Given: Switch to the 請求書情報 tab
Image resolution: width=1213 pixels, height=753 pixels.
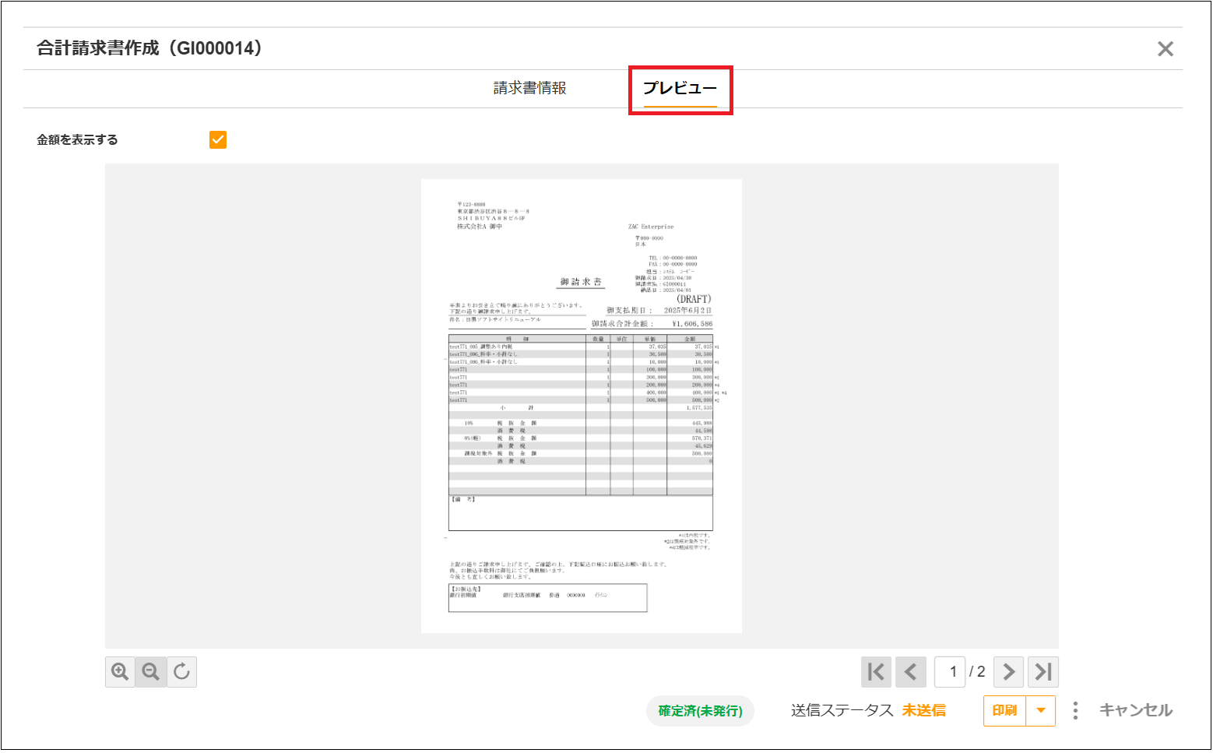Looking at the screenshot, I should (x=530, y=88).
